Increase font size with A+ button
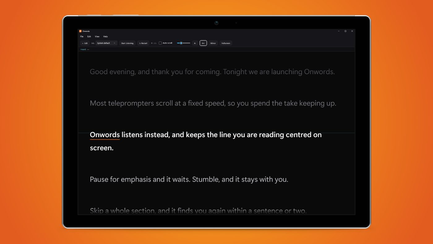The height and width of the screenshot is (244, 433). 203,43
